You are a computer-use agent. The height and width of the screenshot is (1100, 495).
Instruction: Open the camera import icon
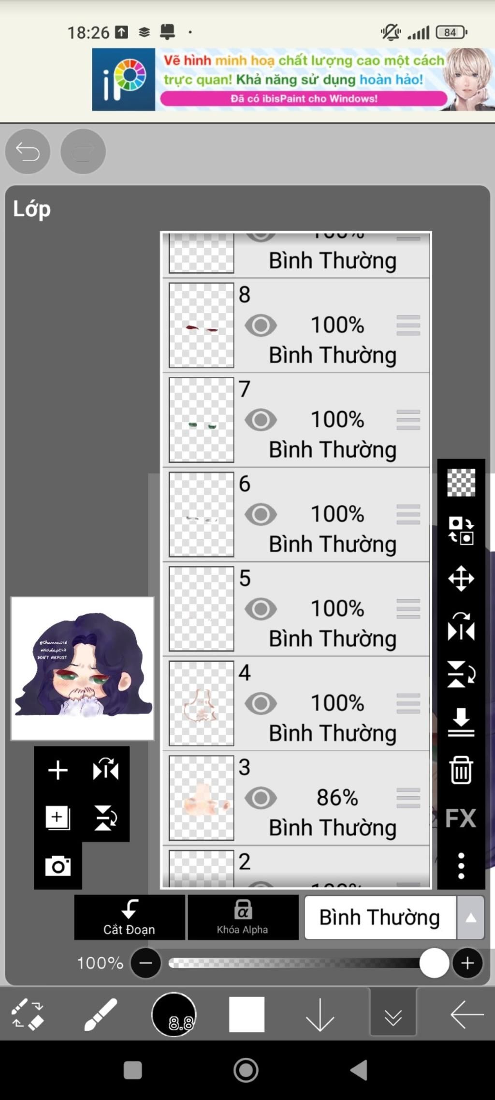coord(58,866)
